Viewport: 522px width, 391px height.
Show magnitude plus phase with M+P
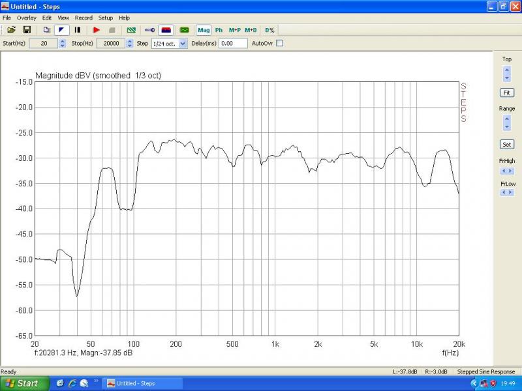[235, 30]
